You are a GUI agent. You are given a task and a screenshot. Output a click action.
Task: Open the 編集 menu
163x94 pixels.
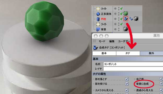pyautogui.click(x=112, y=41)
